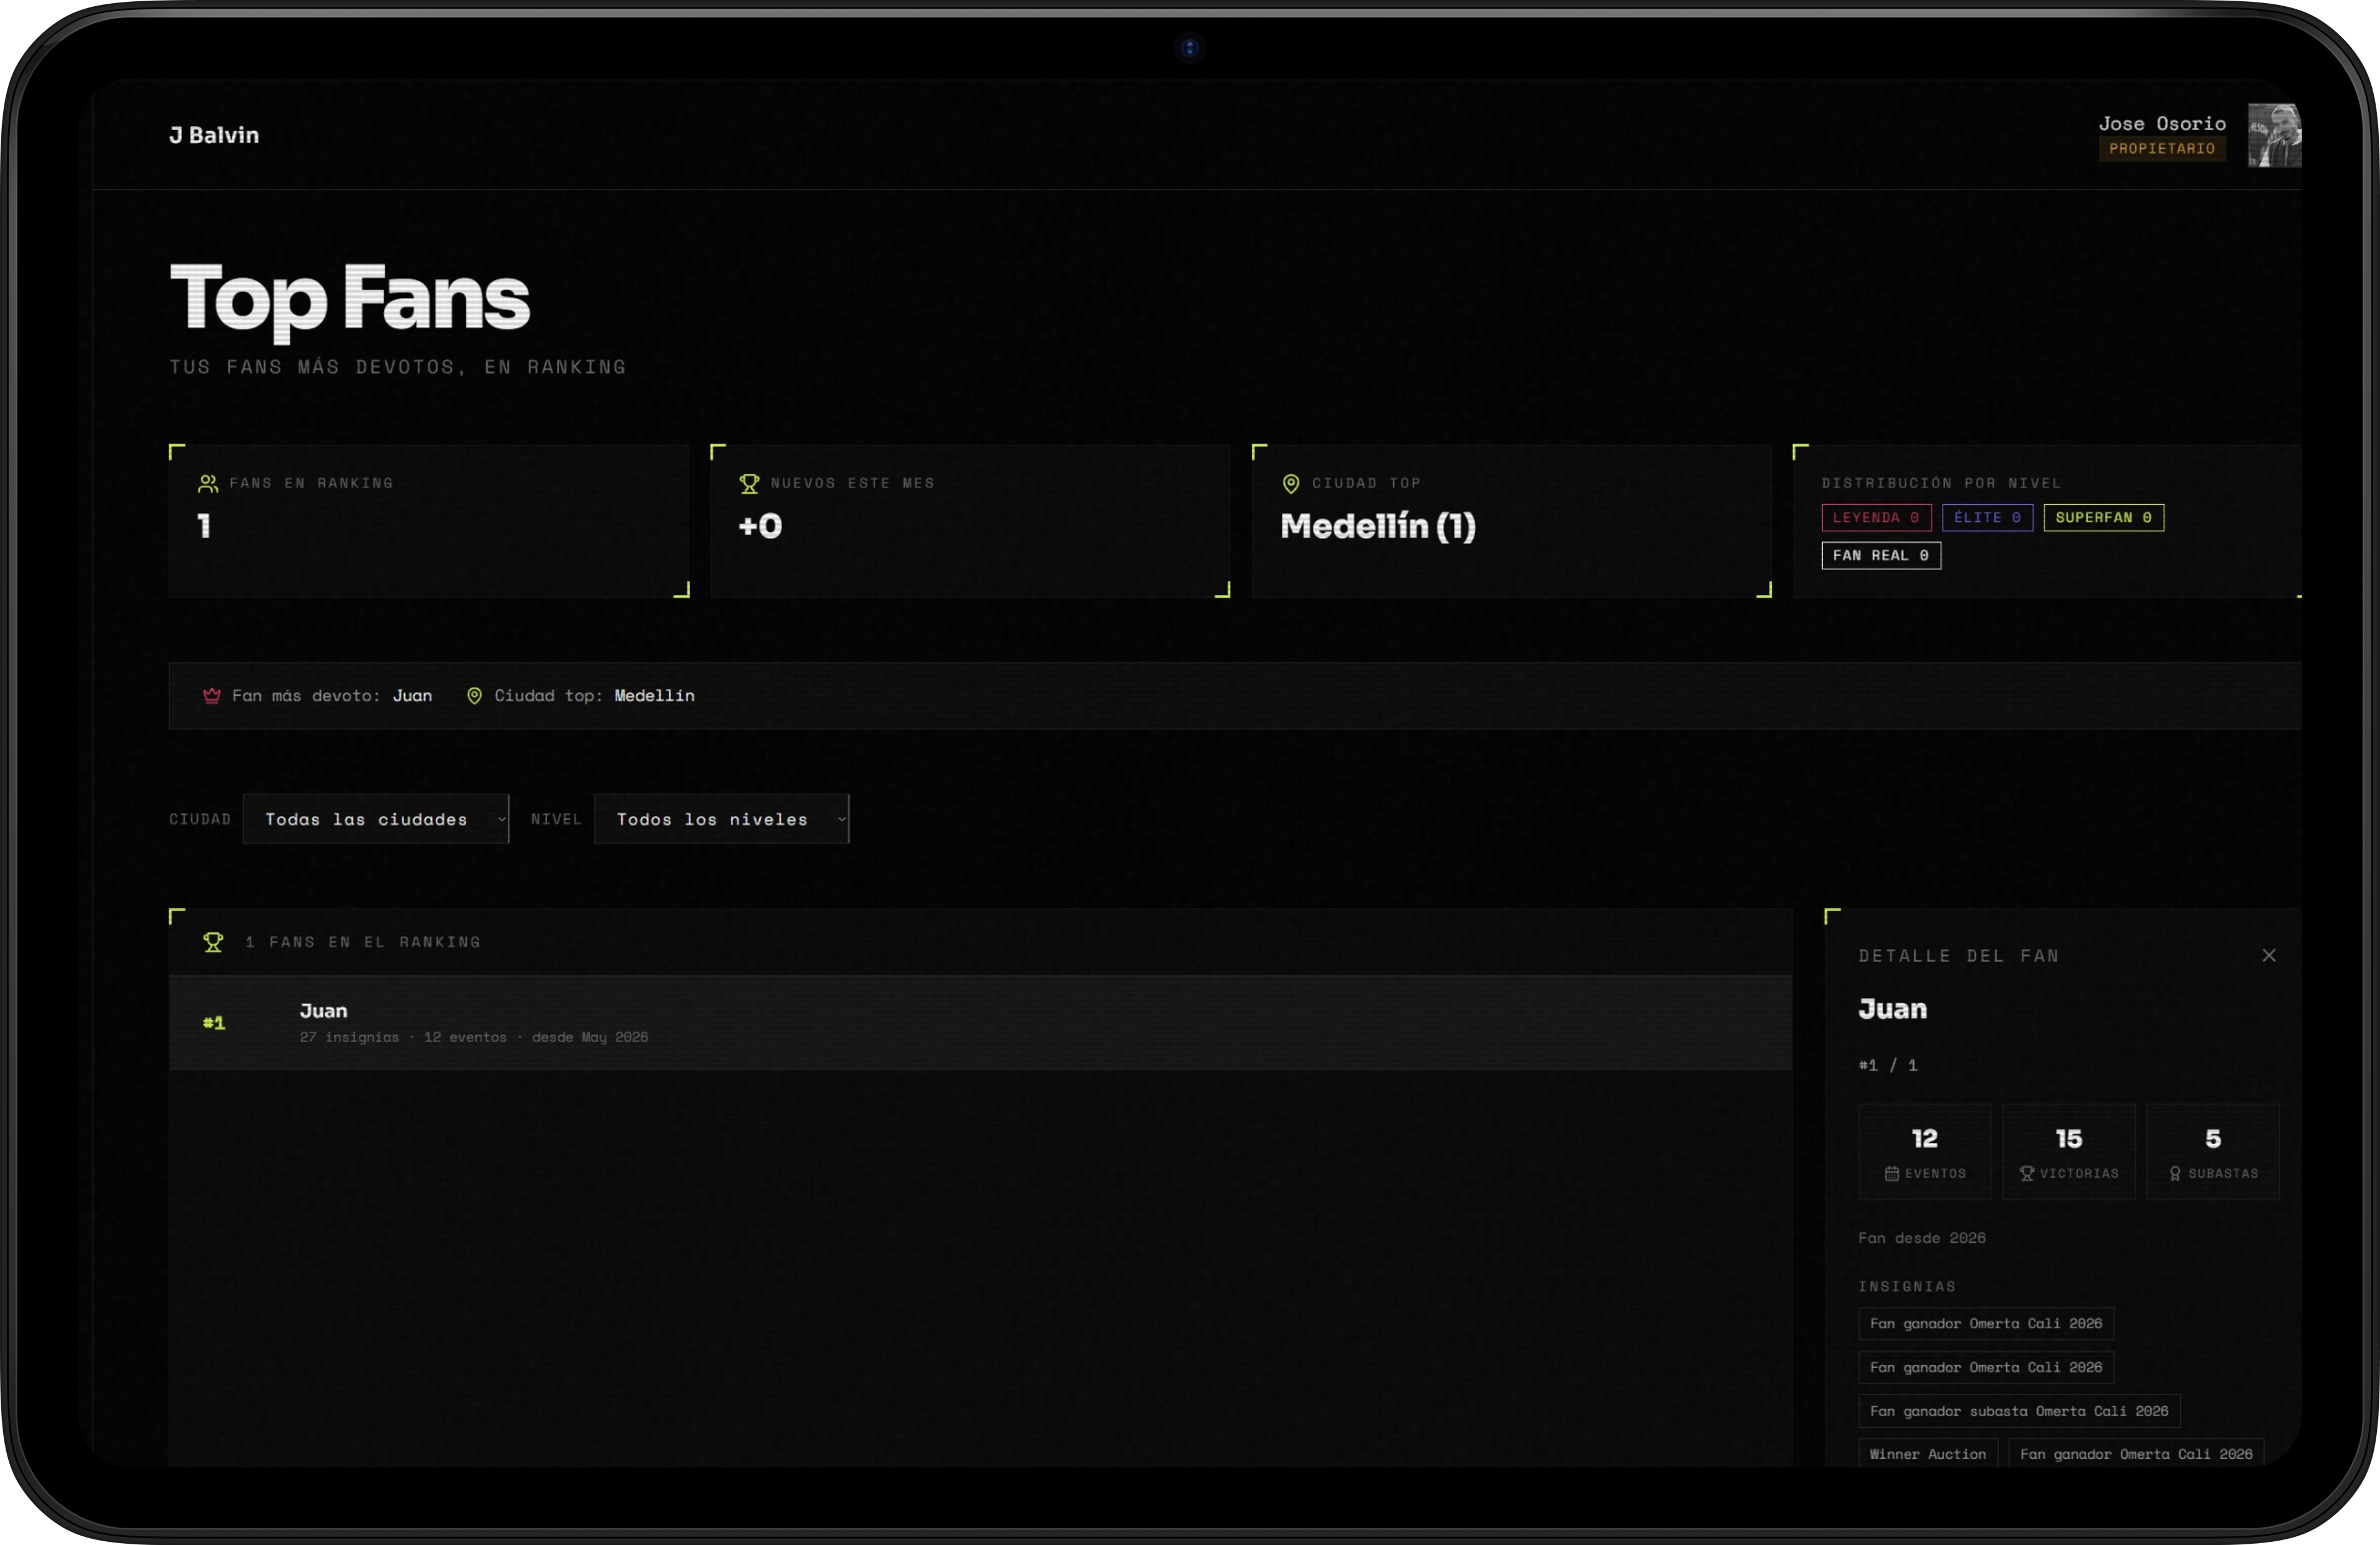Click Juan's name in the fan detail panel
Viewport: 2380px width, 1545px height.
pos(1892,1009)
